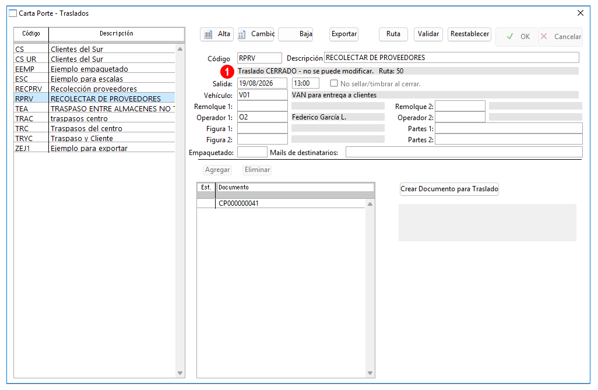Select the CS row in the list
The height and width of the screenshot is (390, 598).
pos(94,49)
